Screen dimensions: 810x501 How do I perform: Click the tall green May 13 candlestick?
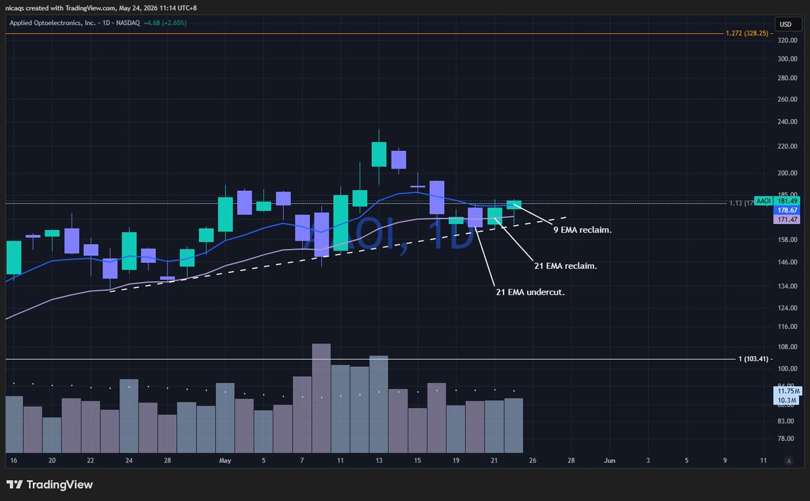pyautogui.click(x=379, y=154)
